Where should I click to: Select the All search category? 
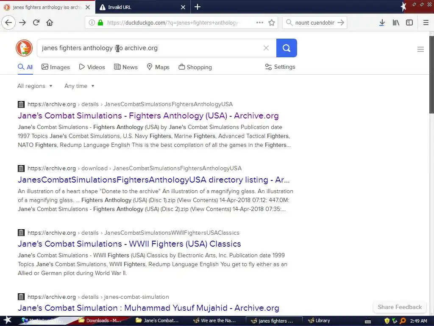tap(25, 67)
